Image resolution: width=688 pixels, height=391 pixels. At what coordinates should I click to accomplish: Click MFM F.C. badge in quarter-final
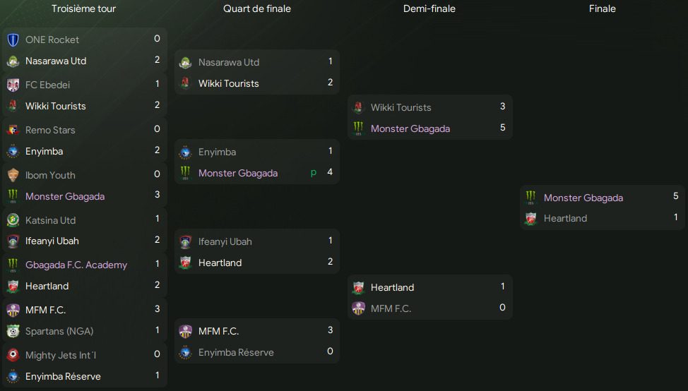pyautogui.click(x=186, y=332)
